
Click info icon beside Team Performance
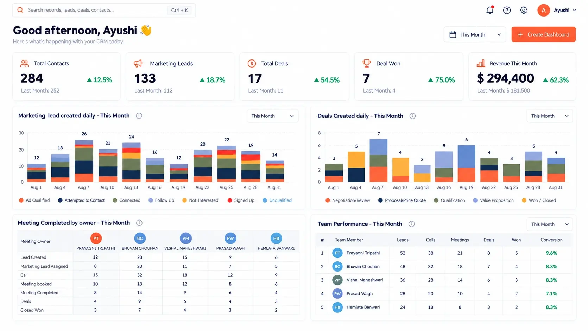pyautogui.click(x=411, y=224)
